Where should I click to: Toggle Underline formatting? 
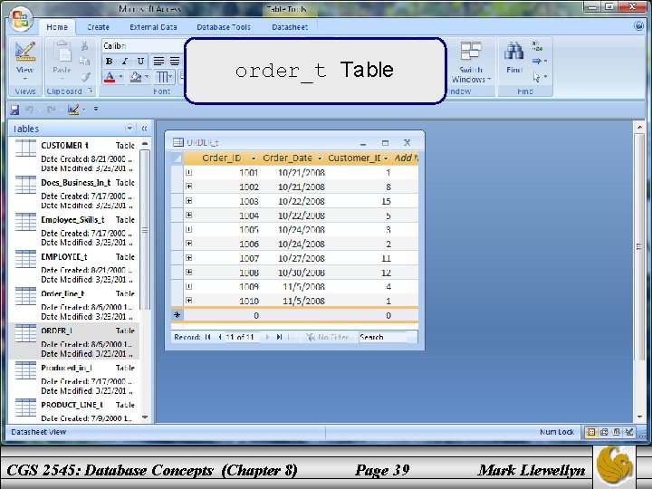[140, 62]
